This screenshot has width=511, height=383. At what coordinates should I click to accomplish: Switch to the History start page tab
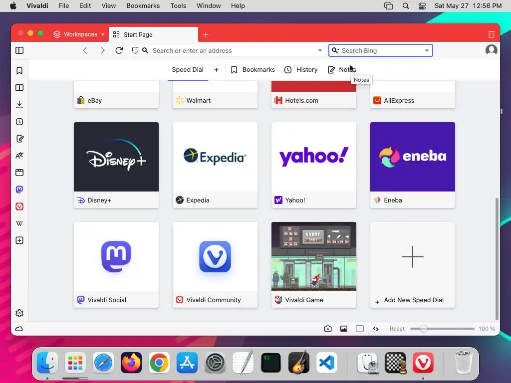tap(301, 70)
